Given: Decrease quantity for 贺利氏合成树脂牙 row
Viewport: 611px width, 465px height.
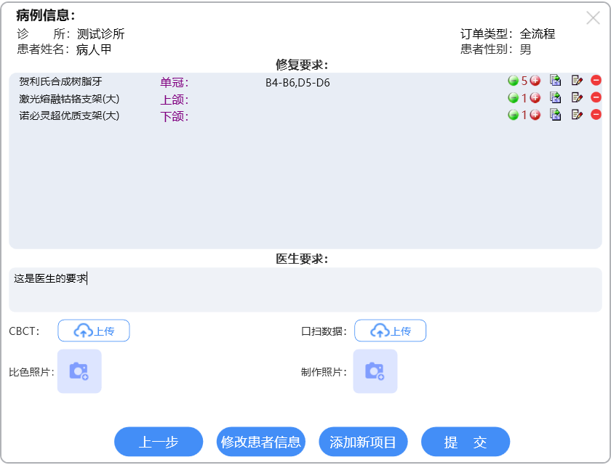Looking at the screenshot, I should tap(513, 81).
